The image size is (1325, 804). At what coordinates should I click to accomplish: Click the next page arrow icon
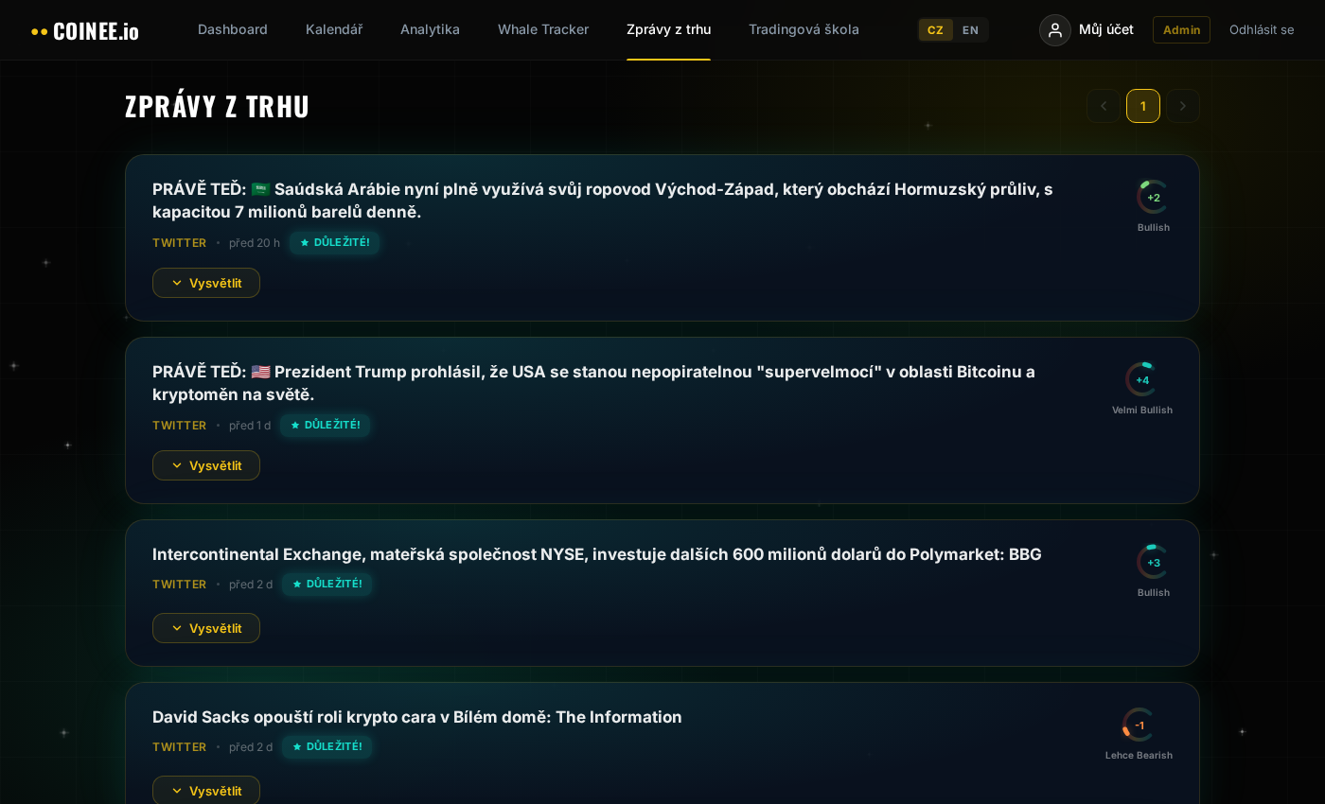(x=1182, y=106)
